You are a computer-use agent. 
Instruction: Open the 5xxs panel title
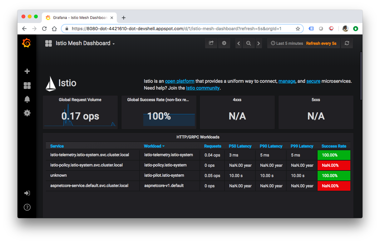(x=316, y=100)
